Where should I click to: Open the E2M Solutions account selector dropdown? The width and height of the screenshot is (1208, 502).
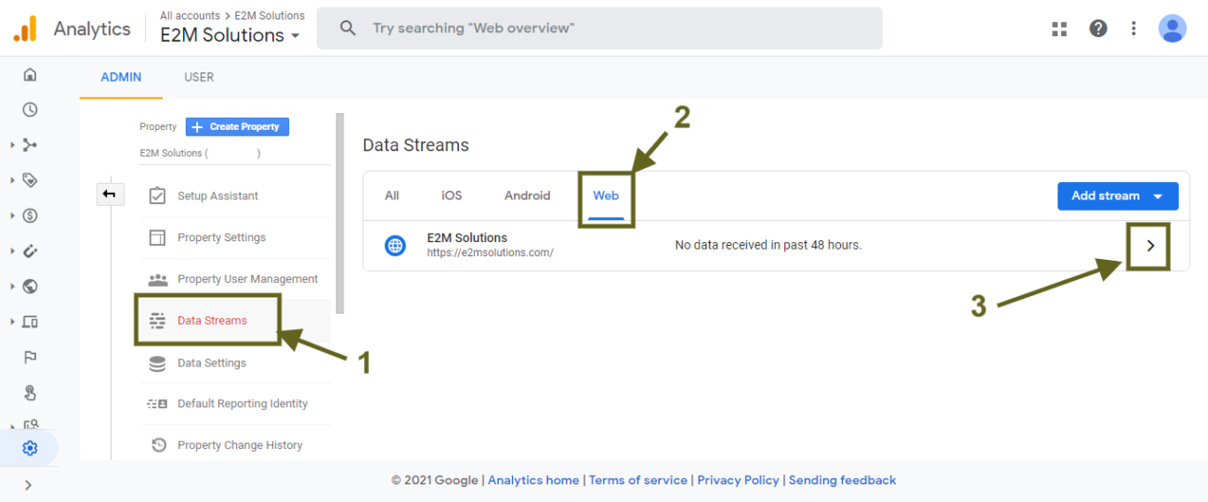230,35
